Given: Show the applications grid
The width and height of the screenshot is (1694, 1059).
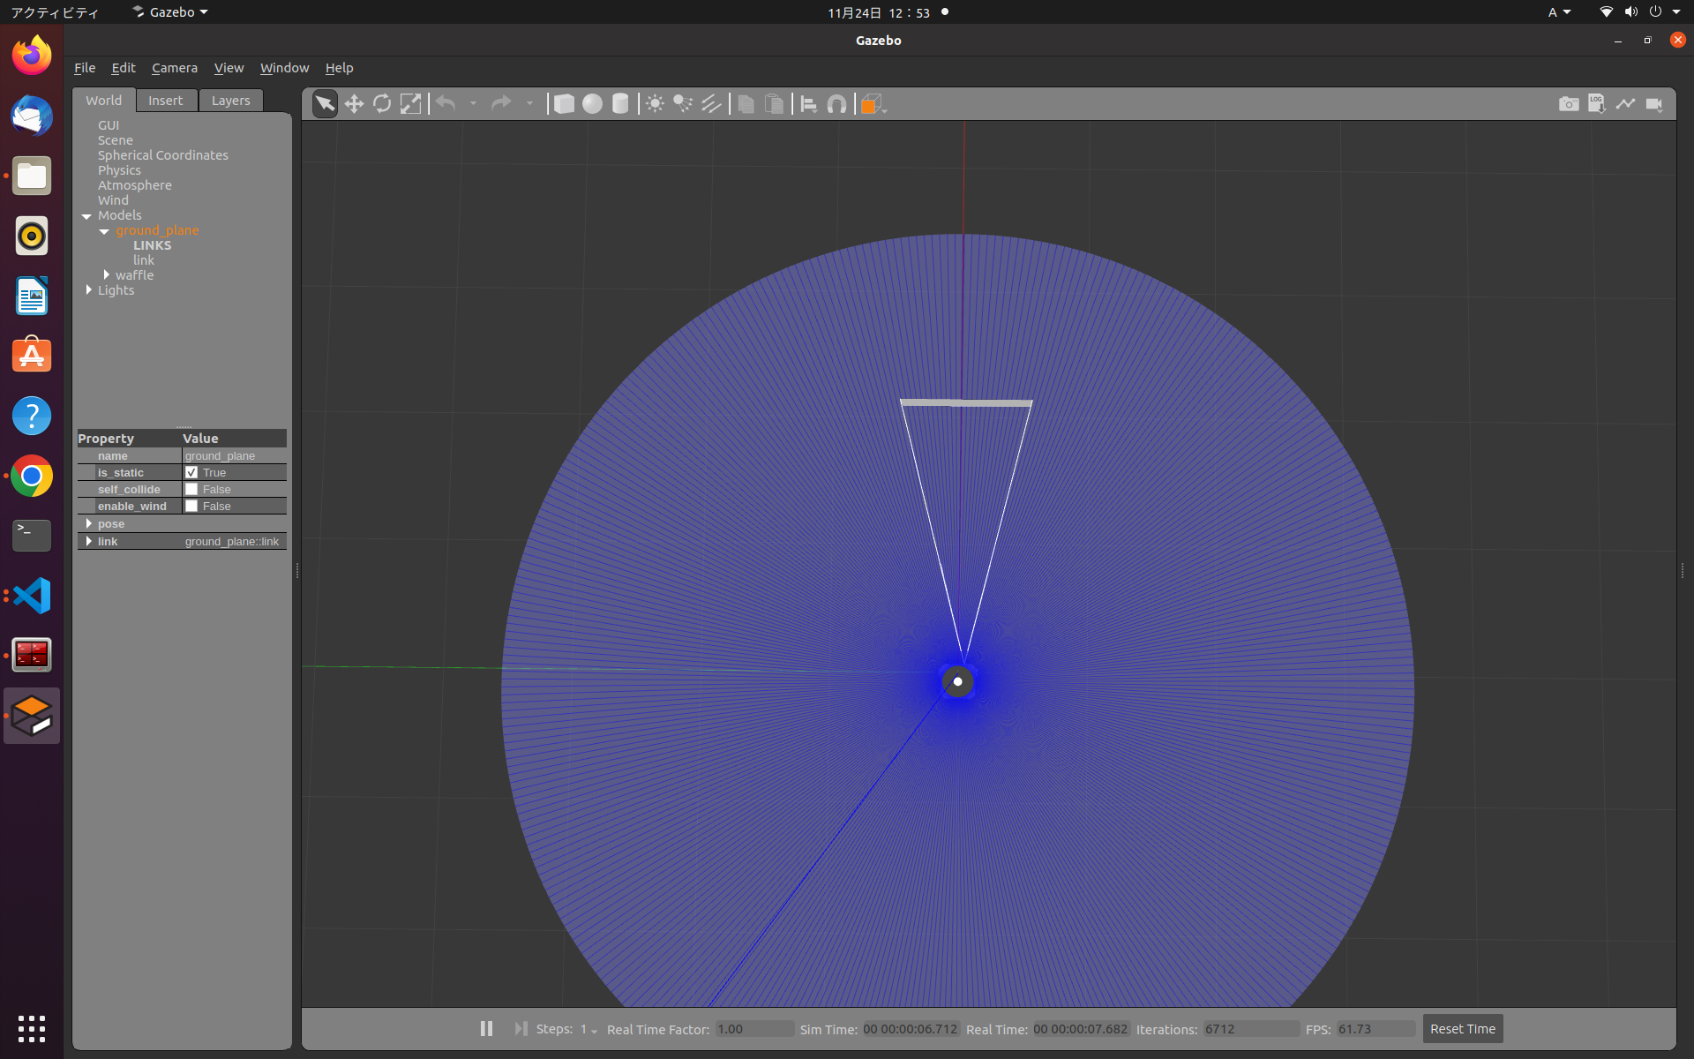Looking at the screenshot, I should tap(32, 1028).
